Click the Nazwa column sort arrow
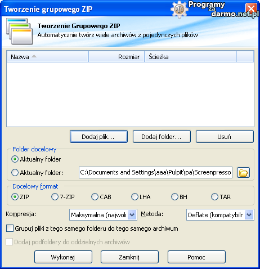 (x=34, y=56)
